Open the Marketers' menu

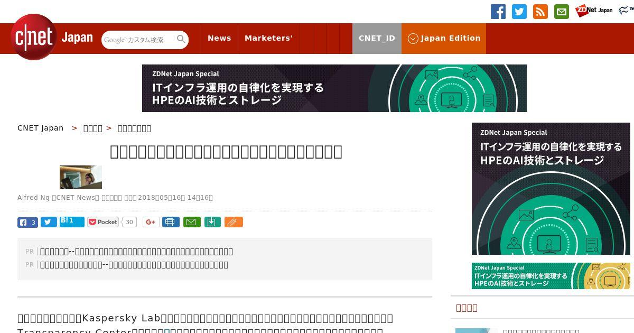point(268,38)
